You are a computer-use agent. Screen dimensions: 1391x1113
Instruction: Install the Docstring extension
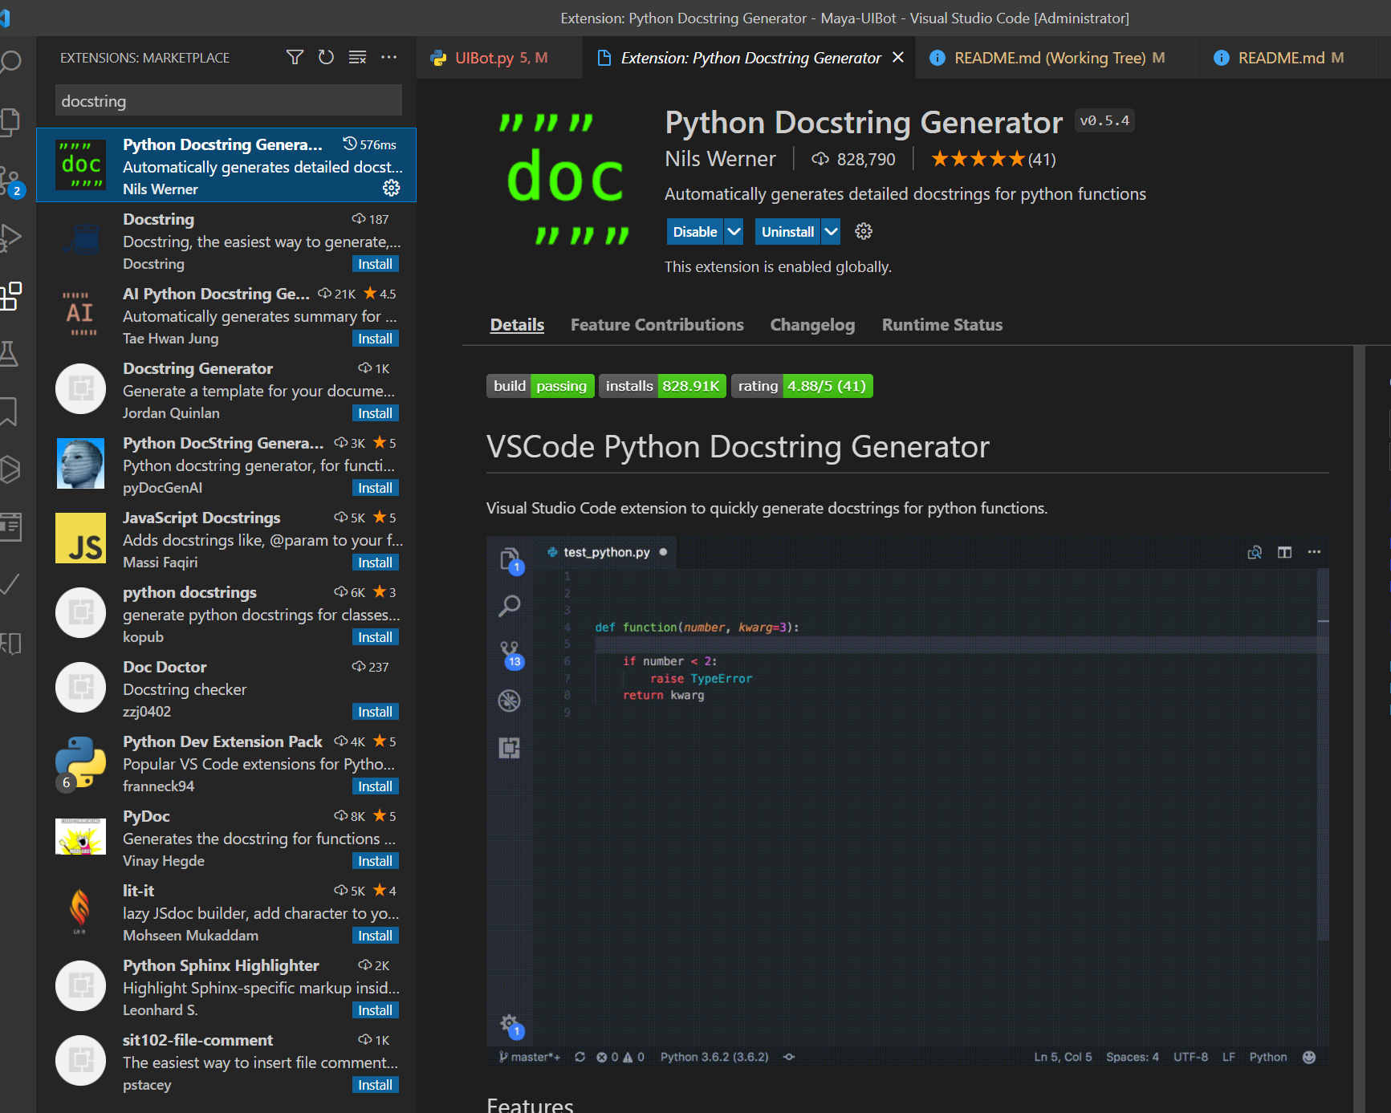[376, 264]
